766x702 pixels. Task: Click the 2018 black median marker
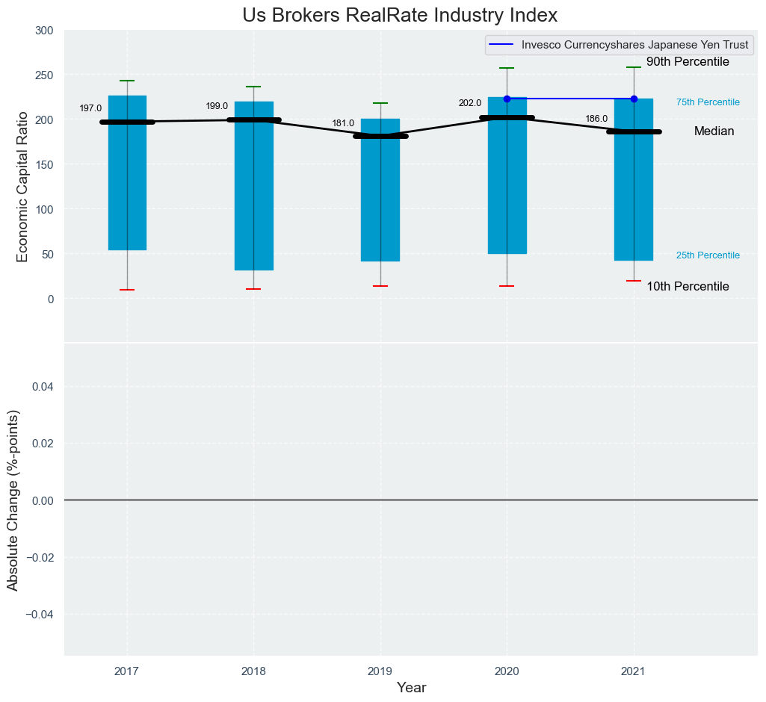[253, 120]
